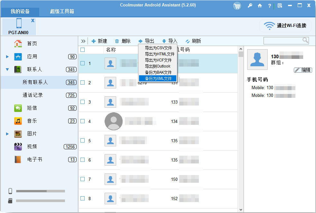Click the Wi-Fi connect button
316x213 pixels.
point(285,26)
